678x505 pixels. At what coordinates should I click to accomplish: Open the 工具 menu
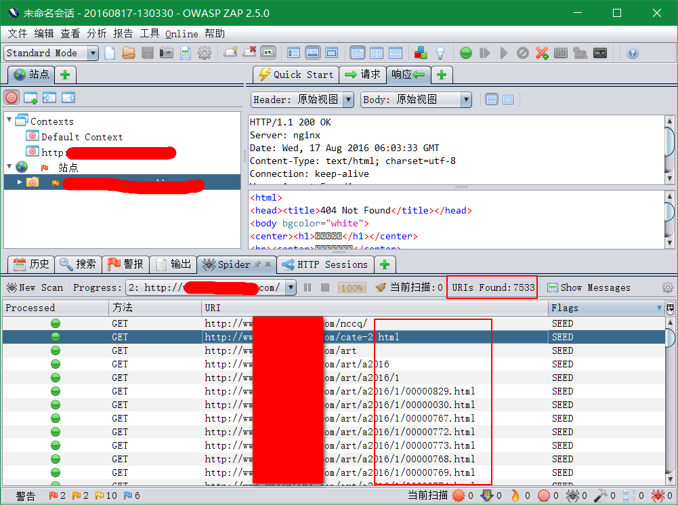pyautogui.click(x=150, y=33)
